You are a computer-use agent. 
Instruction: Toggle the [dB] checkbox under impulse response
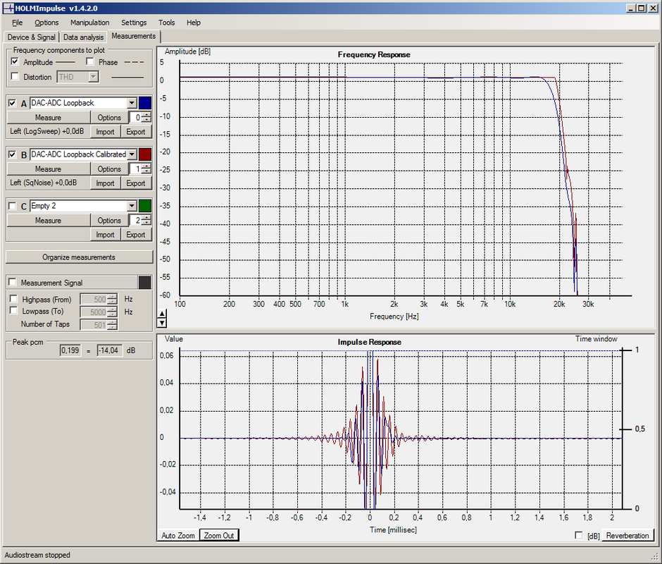coord(579,535)
